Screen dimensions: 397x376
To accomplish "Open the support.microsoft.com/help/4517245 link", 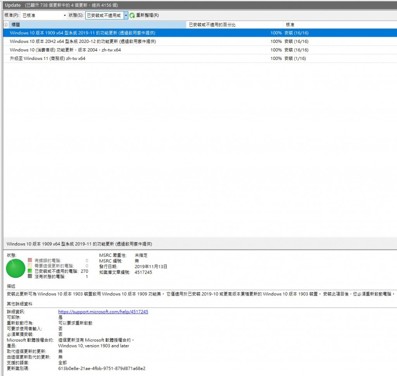I will 103,311.
